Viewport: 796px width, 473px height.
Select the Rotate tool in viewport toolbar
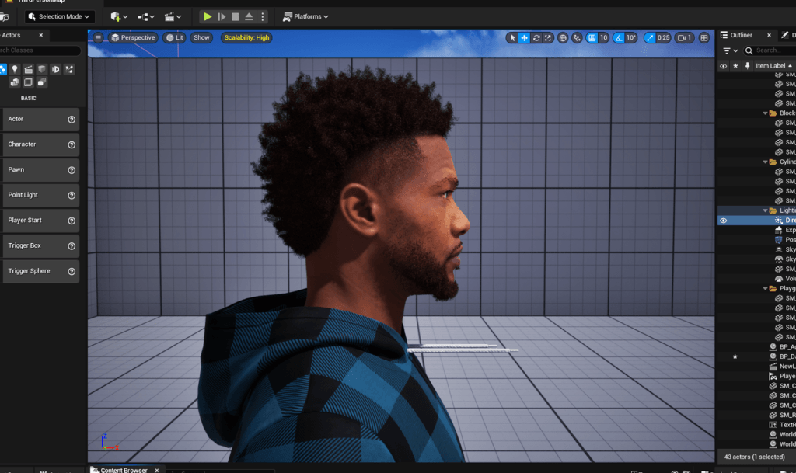(535, 37)
